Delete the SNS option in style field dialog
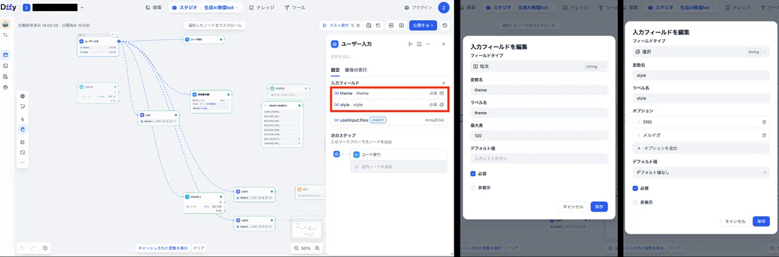The width and height of the screenshot is (779, 257). coord(764,122)
